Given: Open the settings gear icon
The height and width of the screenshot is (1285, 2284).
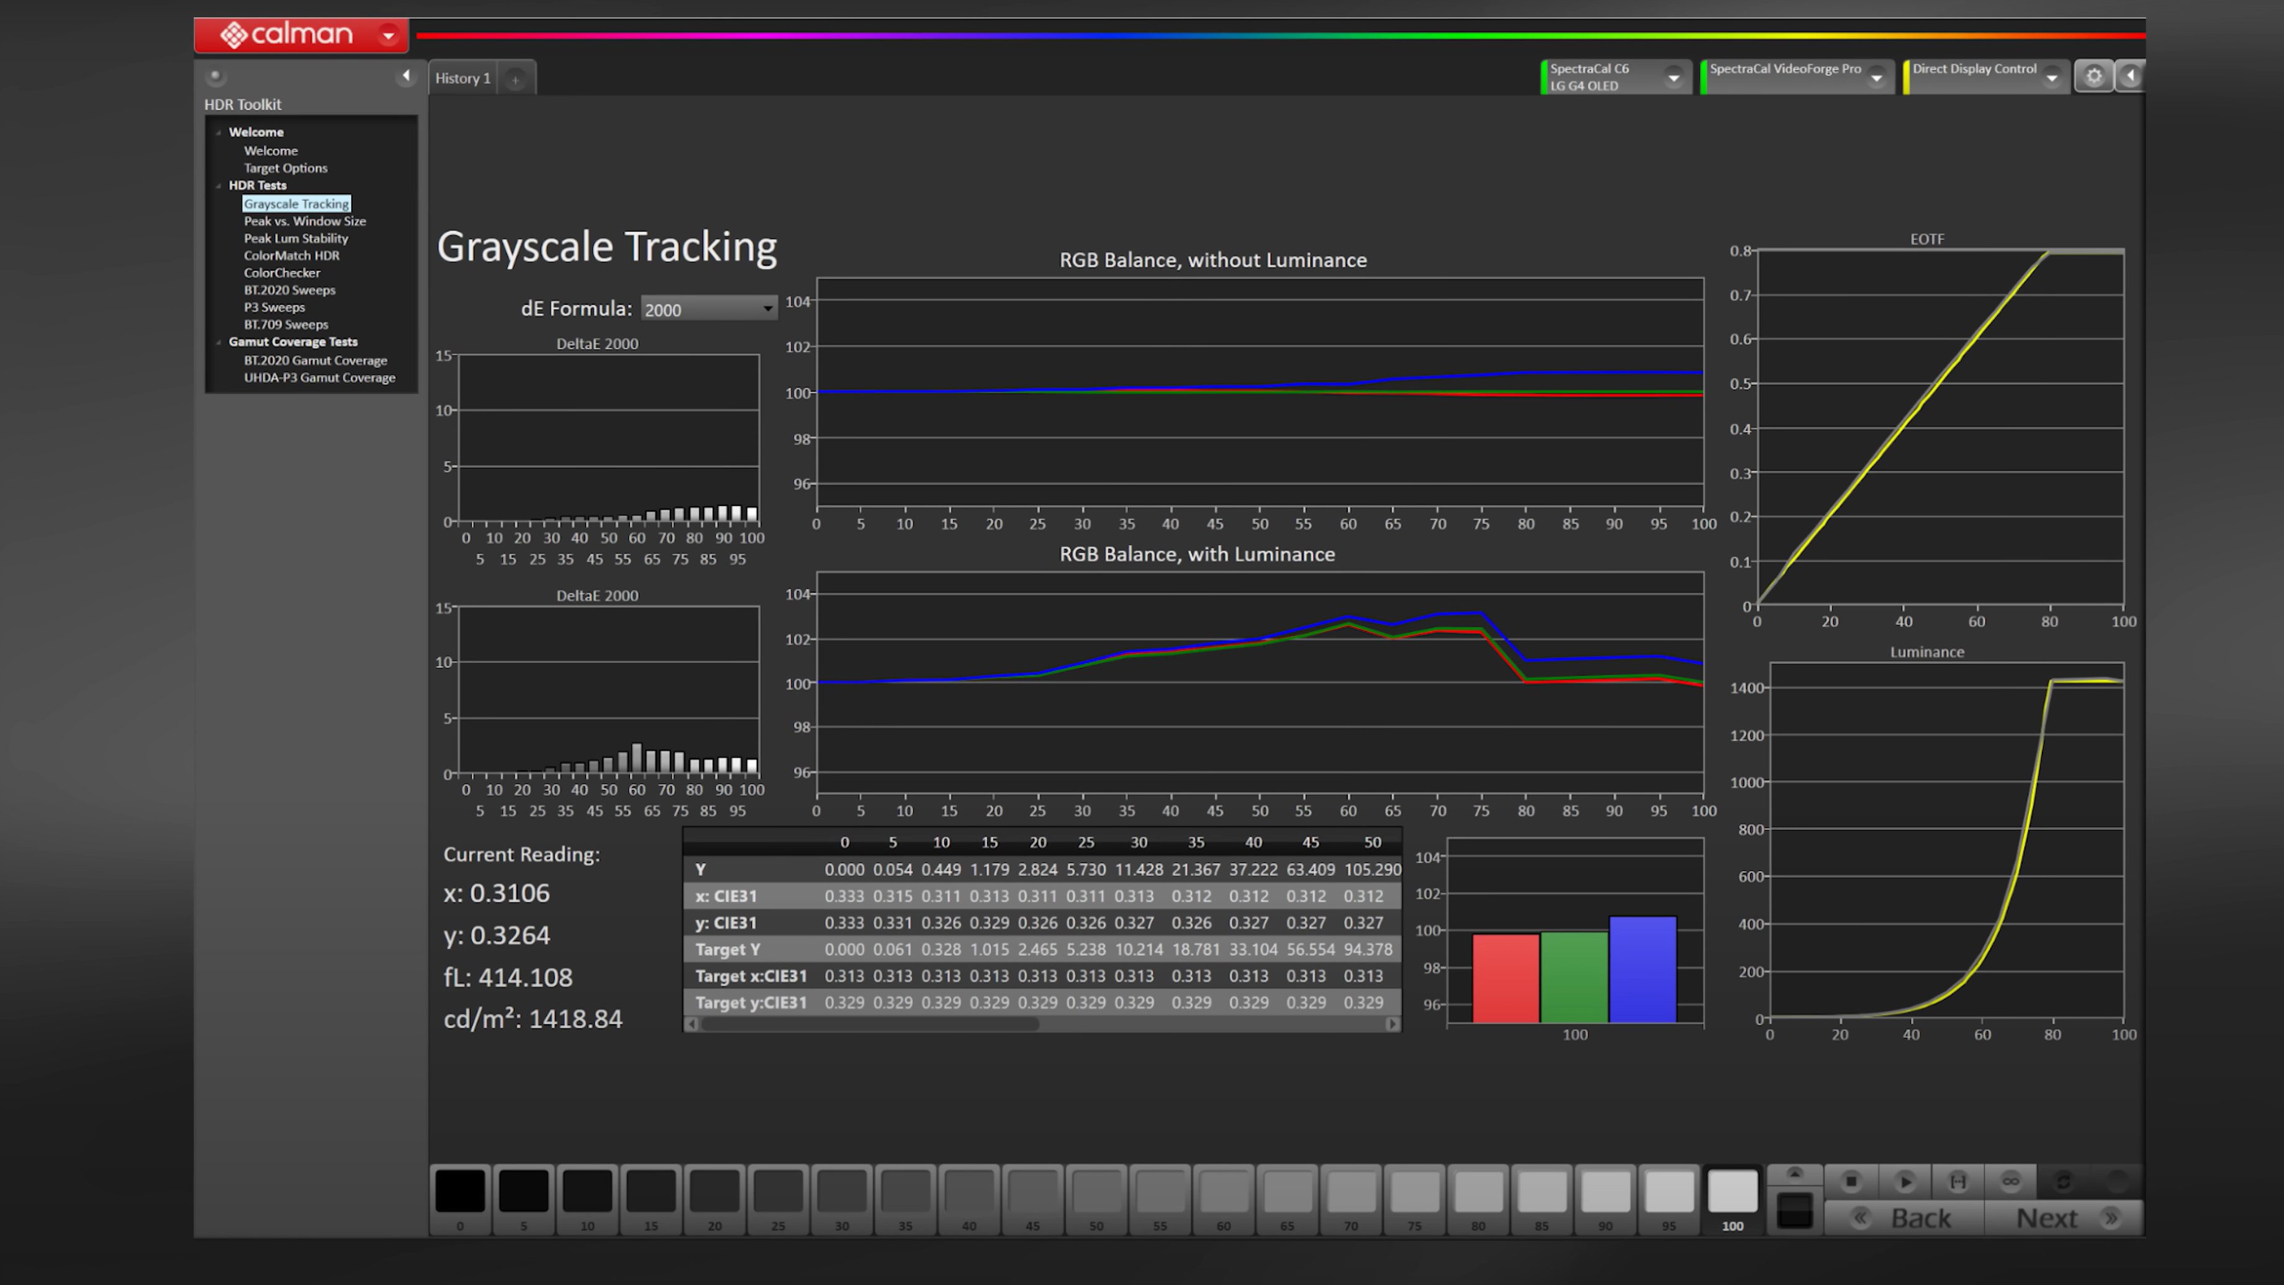Looking at the screenshot, I should coord(2093,76).
